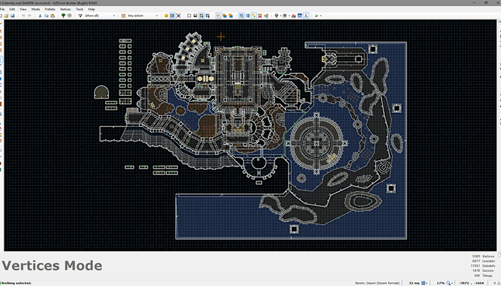The width and height of the screenshot is (501, 286).
Task: Click the blue sky toolbar icon
Action: point(300,16)
